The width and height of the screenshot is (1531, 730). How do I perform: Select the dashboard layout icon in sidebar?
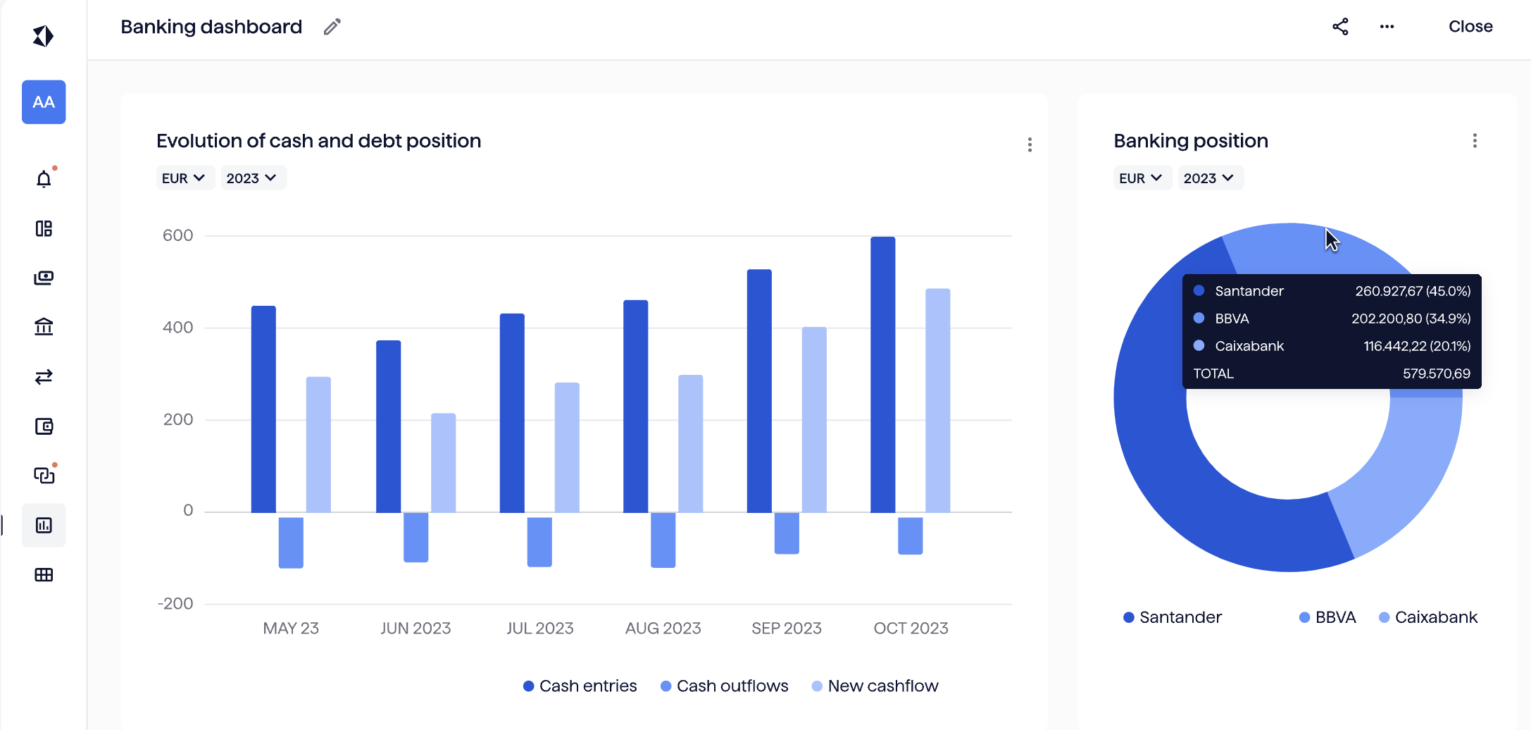[x=44, y=228]
